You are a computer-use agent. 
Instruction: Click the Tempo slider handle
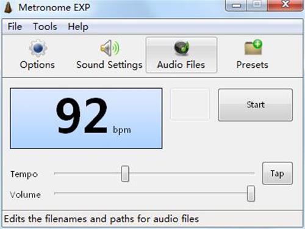coord(125,173)
